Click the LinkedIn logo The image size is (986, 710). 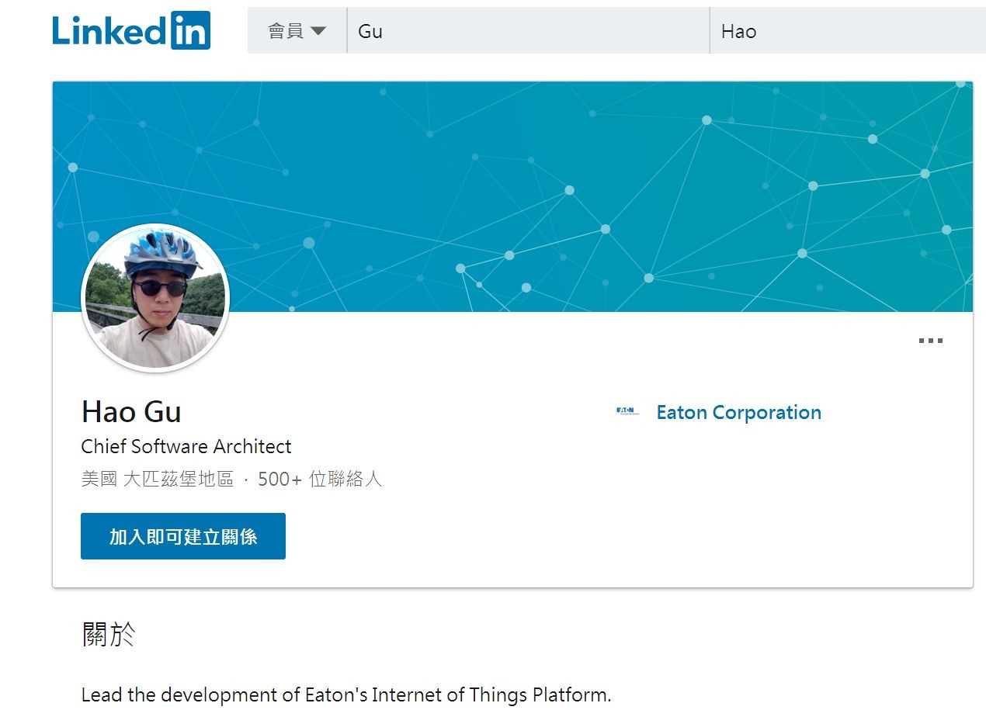click(x=131, y=31)
